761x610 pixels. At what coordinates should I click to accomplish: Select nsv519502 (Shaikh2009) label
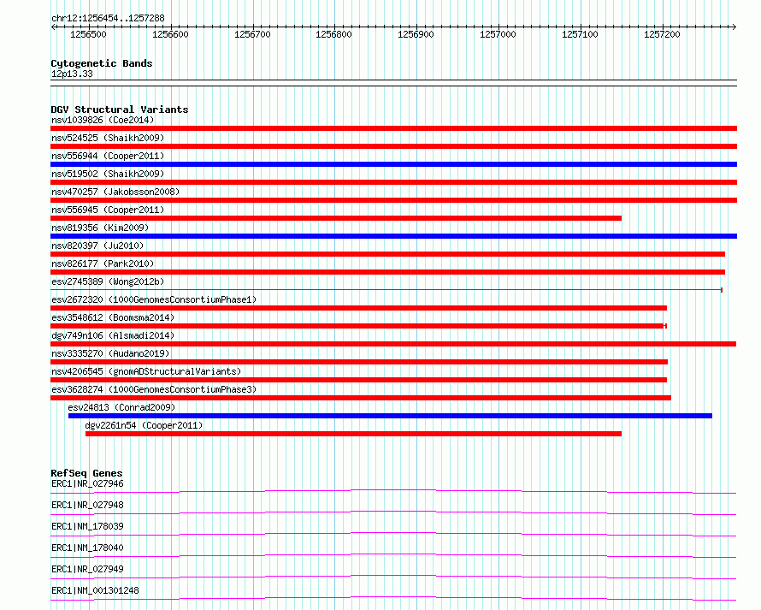point(108,174)
